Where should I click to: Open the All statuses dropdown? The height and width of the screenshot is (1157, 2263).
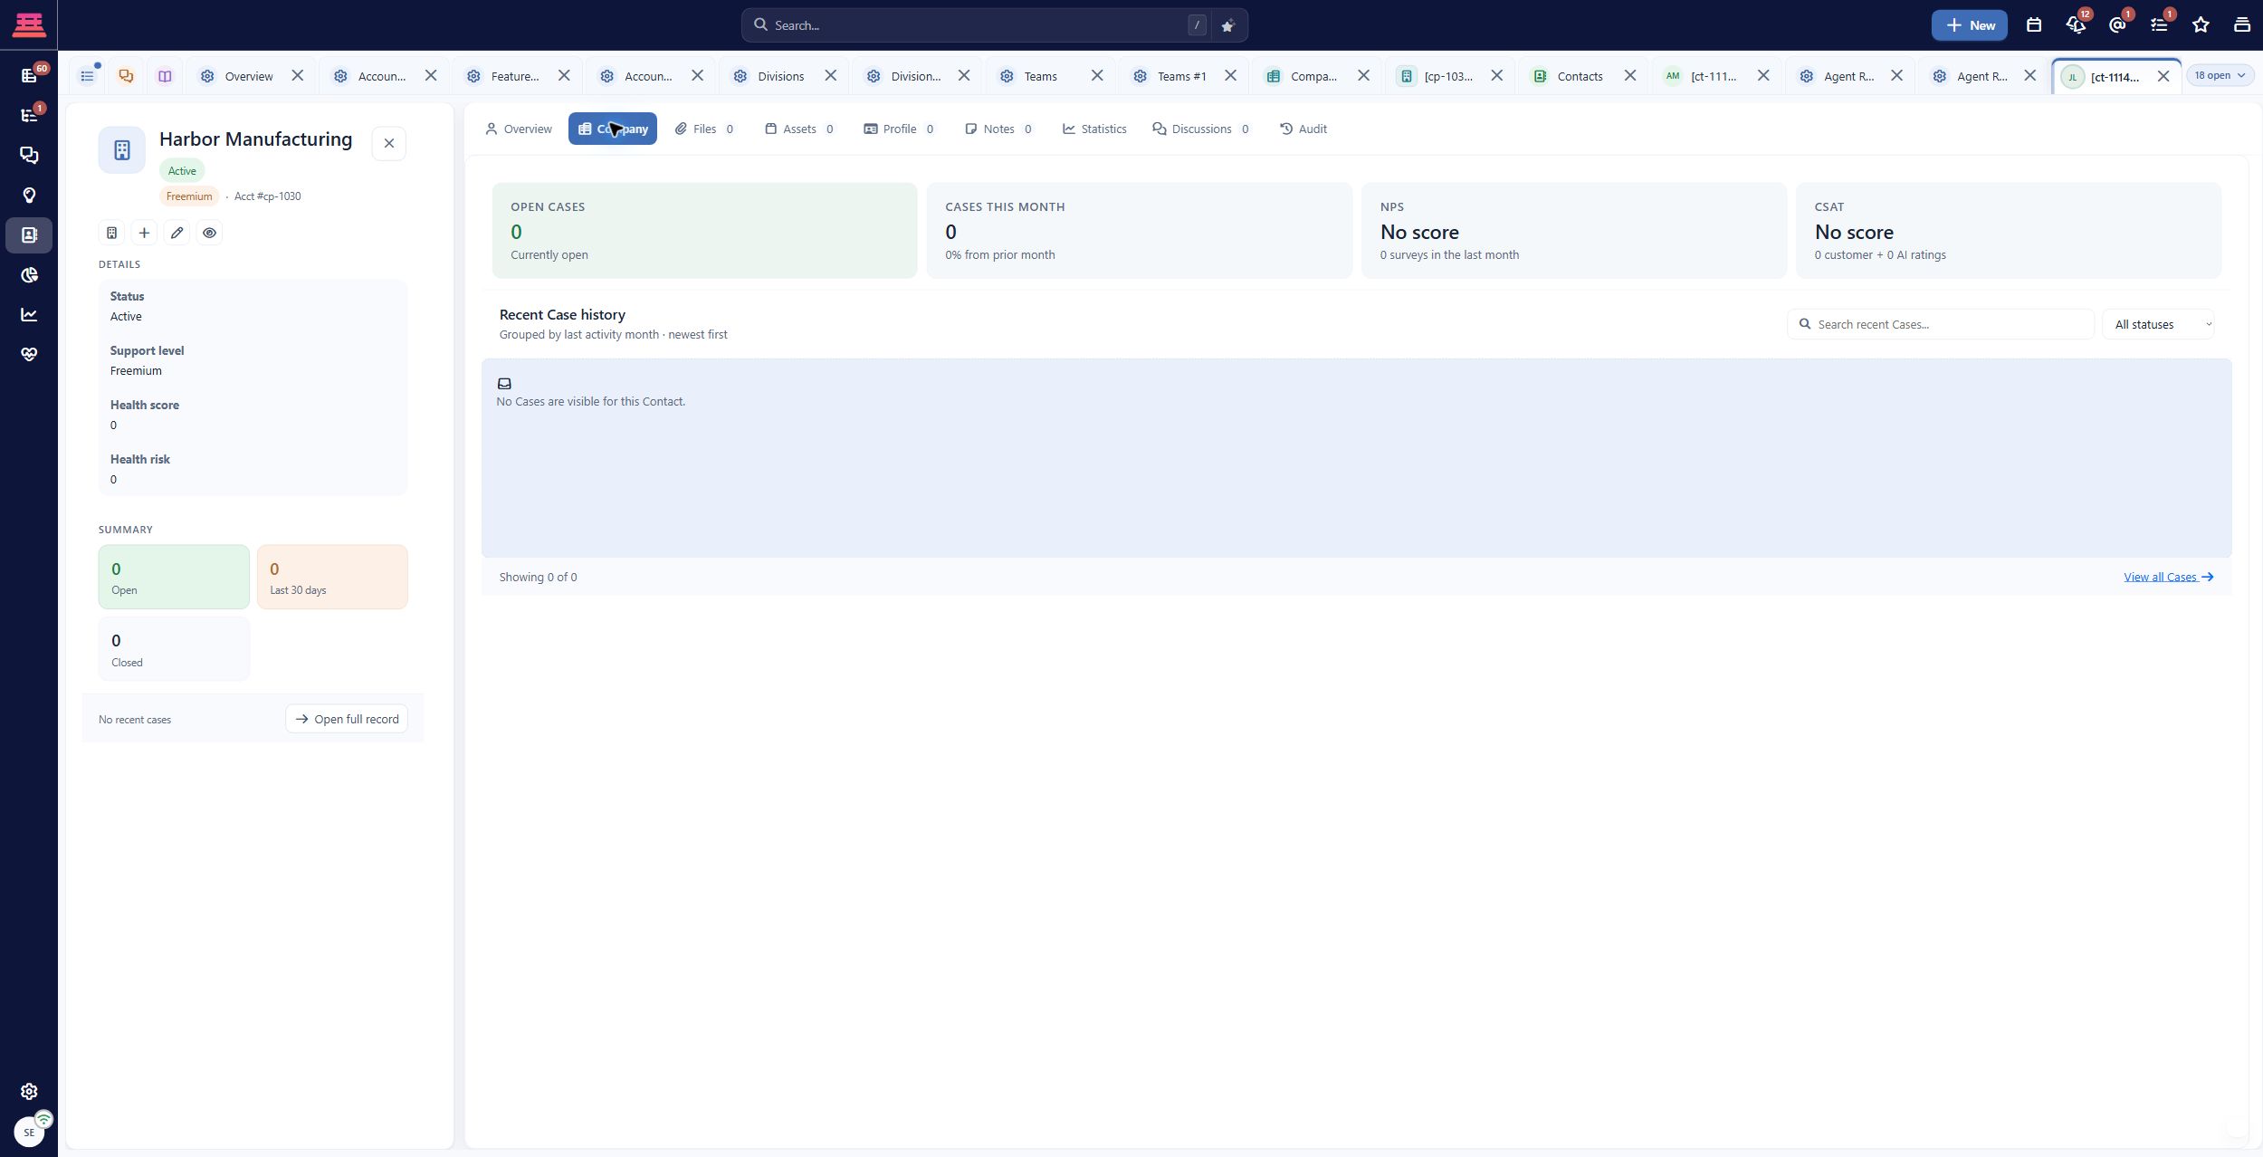pyautogui.click(x=2159, y=324)
